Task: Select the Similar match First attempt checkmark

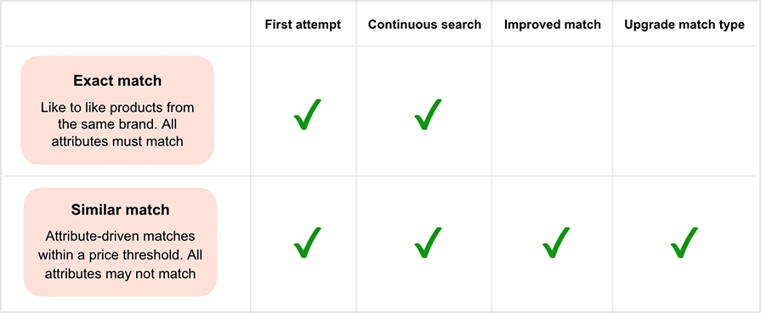Action: click(x=307, y=242)
